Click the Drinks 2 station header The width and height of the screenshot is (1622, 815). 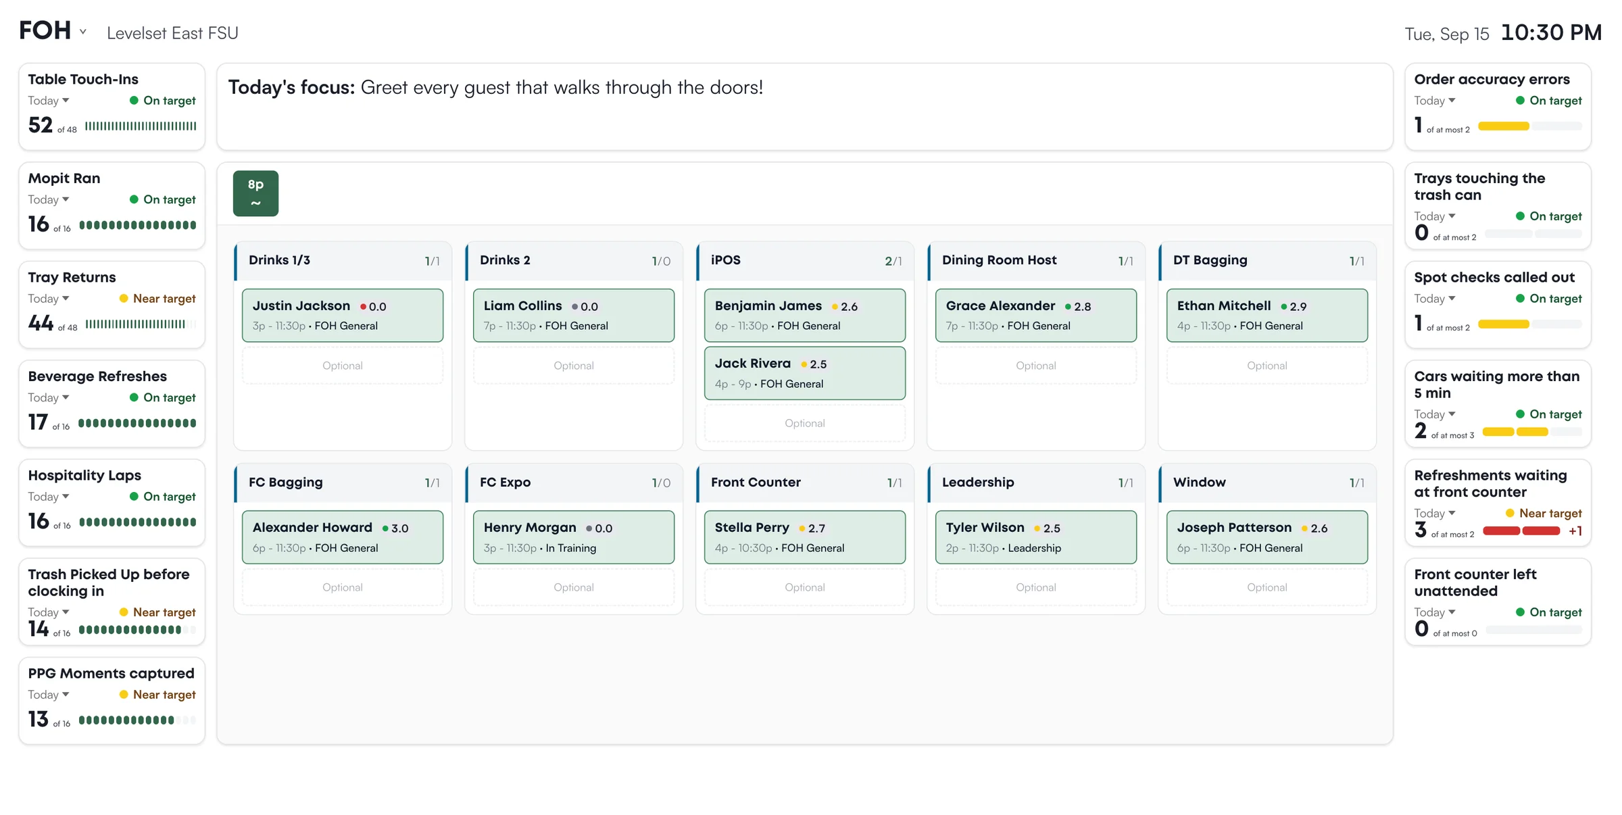574,261
